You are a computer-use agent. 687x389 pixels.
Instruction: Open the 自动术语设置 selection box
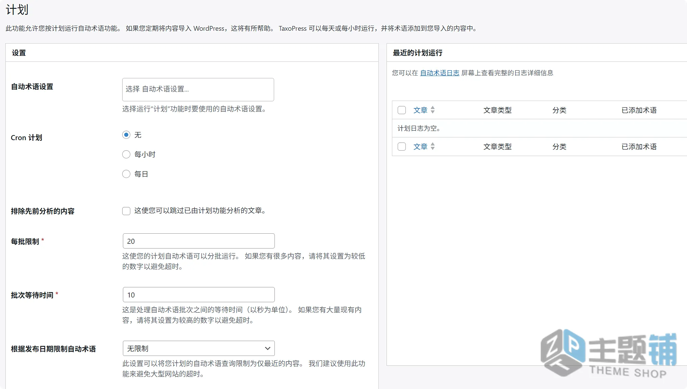click(x=198, y=89)
